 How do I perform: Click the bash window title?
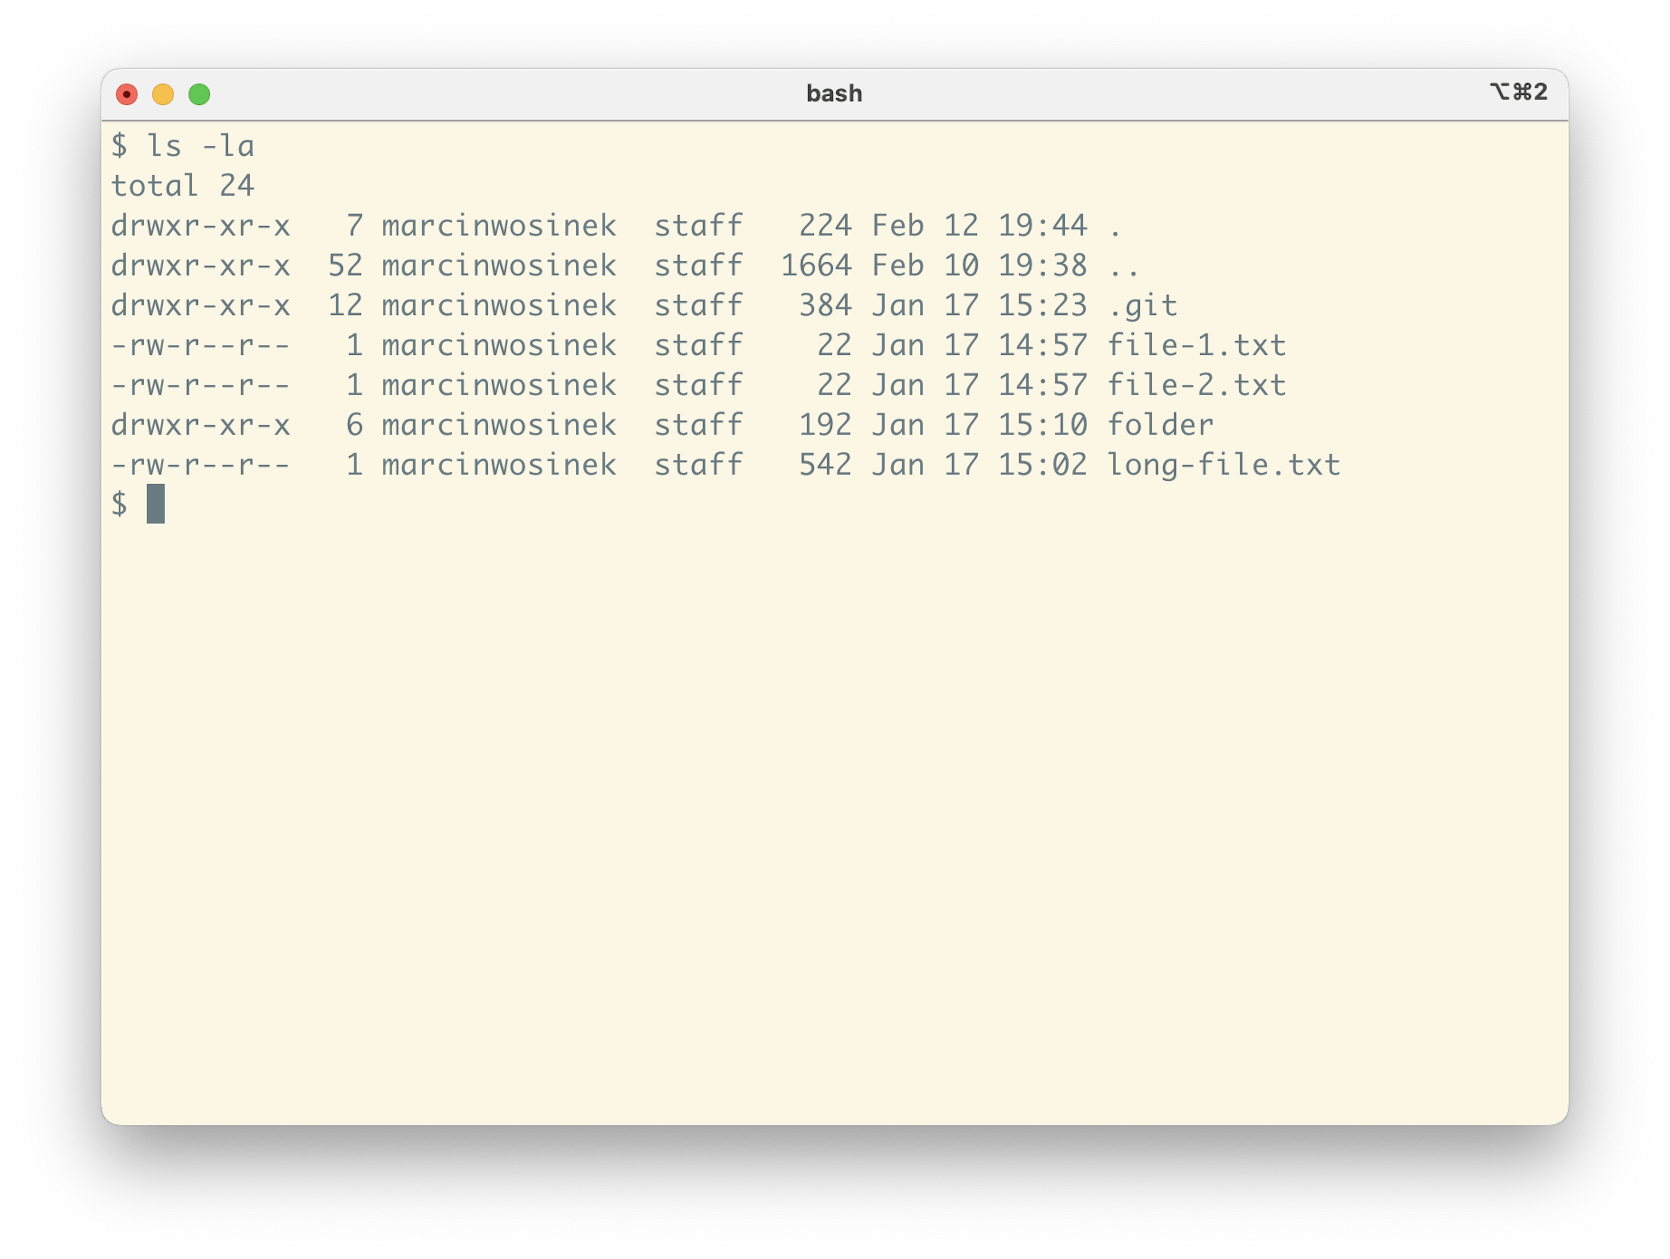pos(834,93)
